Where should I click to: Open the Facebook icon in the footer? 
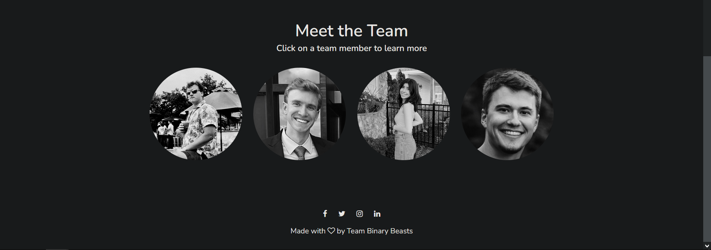(325, 214)
